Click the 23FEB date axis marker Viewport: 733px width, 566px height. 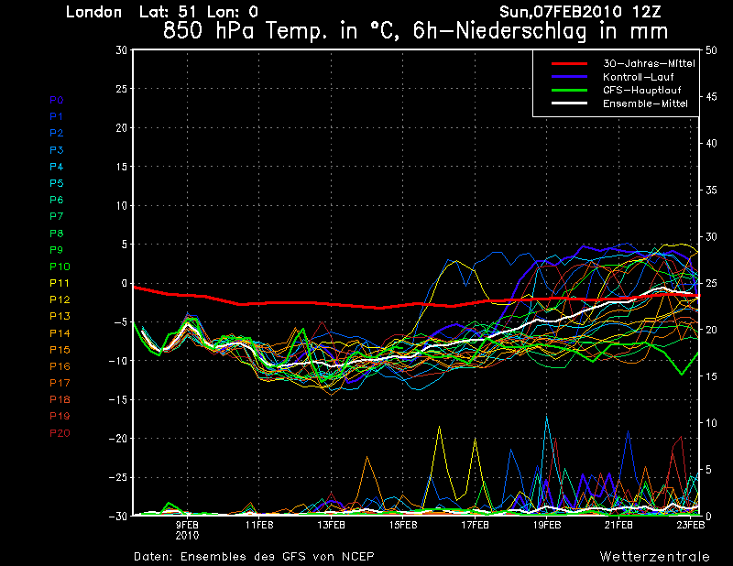point(690,525)
